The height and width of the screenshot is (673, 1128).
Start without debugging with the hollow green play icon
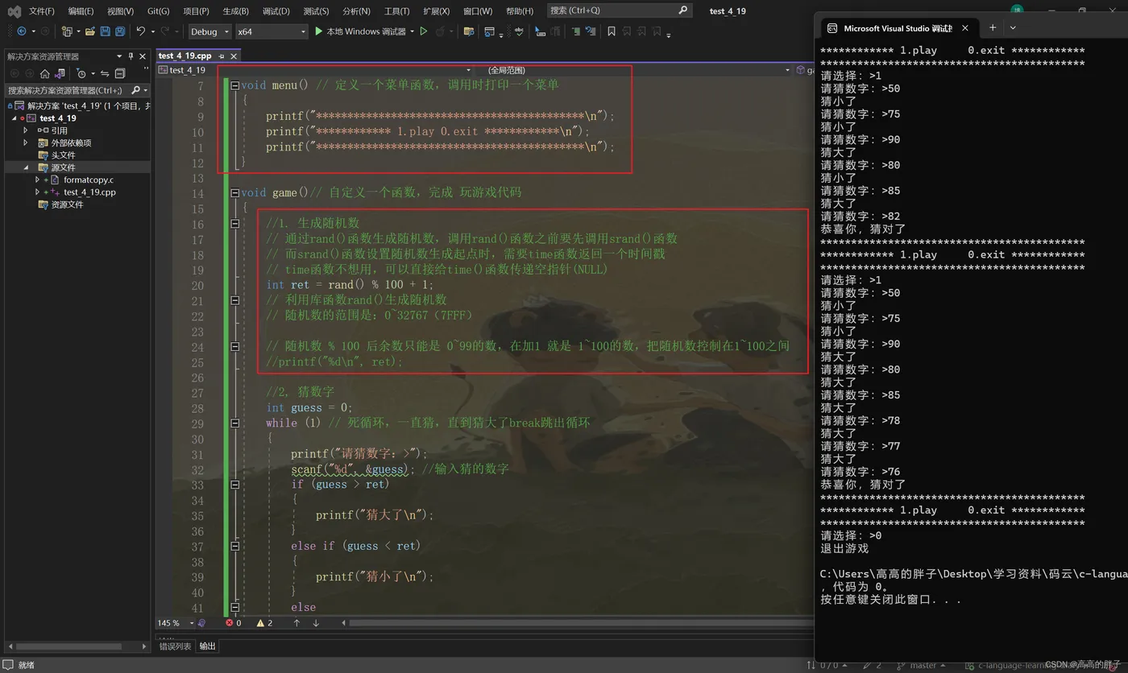click(424, 31)
